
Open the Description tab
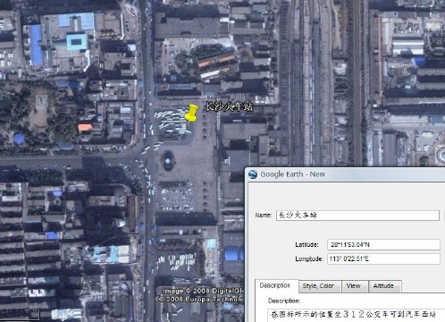275,285
